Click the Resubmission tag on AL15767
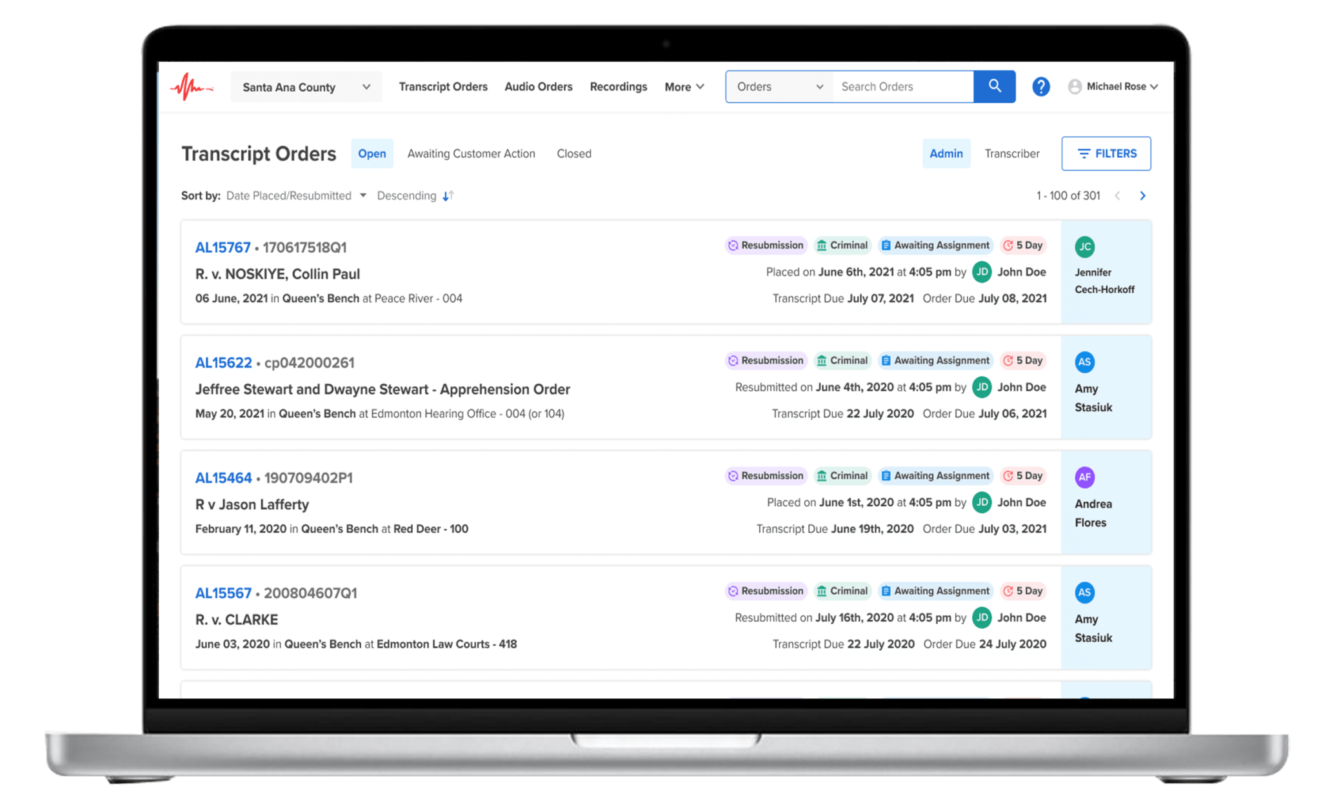This screenshot has height=810, width=1321. 766,245
